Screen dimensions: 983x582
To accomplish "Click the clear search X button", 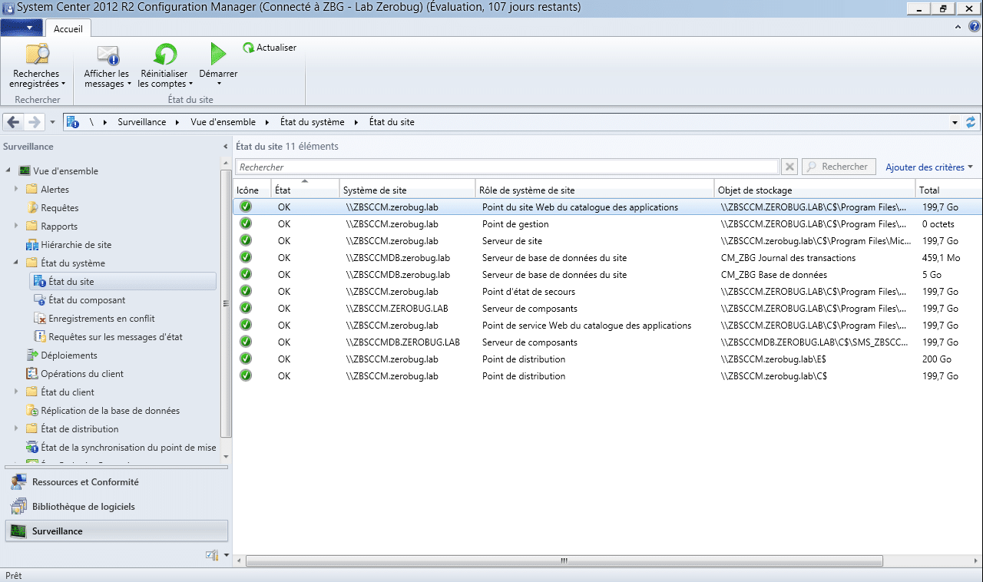I will tap(789, 167).
